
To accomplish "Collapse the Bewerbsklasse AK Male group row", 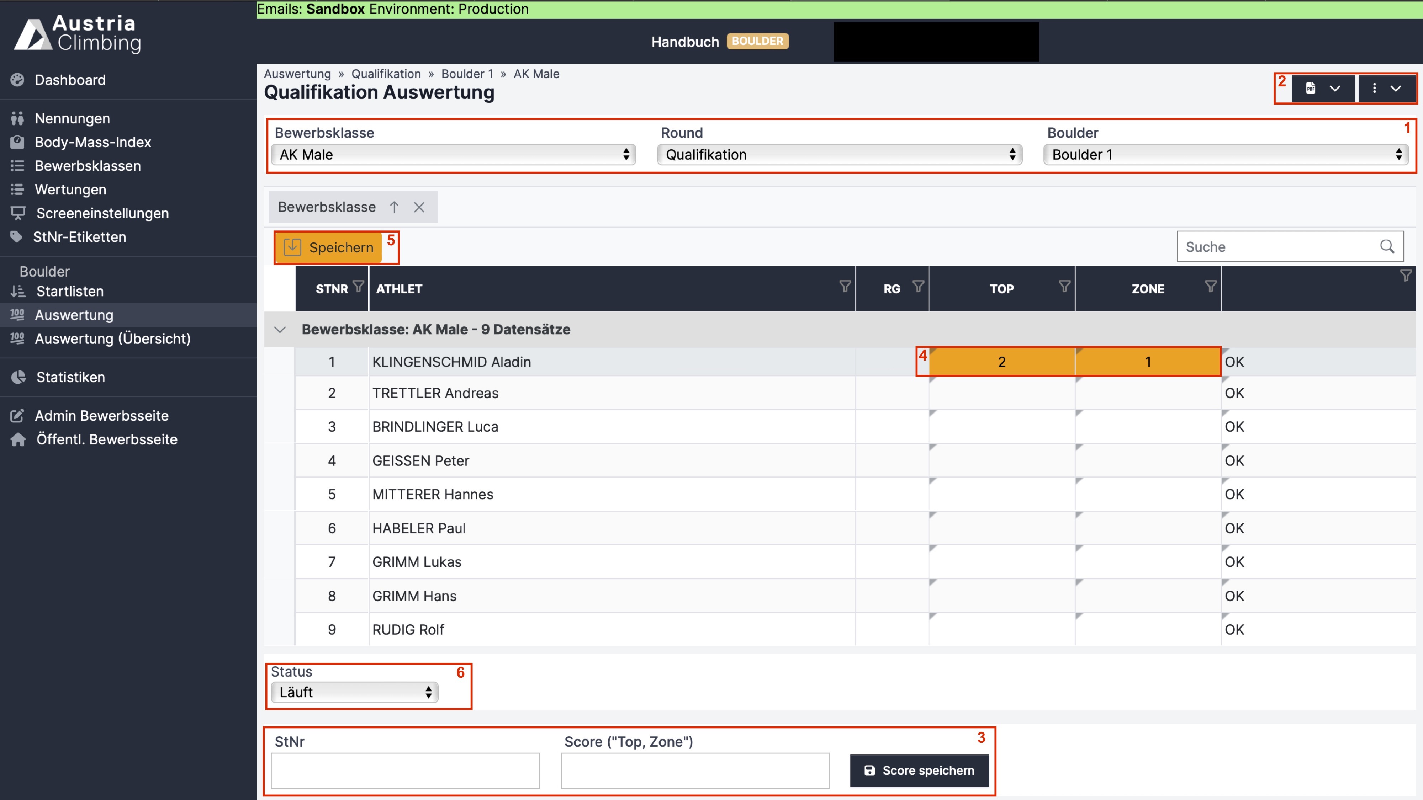I will [x=280, y=330].
